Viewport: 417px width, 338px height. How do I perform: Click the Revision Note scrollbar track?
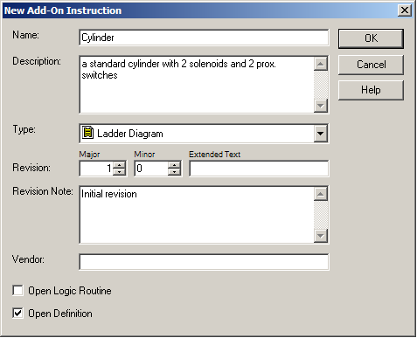point(321,215)
